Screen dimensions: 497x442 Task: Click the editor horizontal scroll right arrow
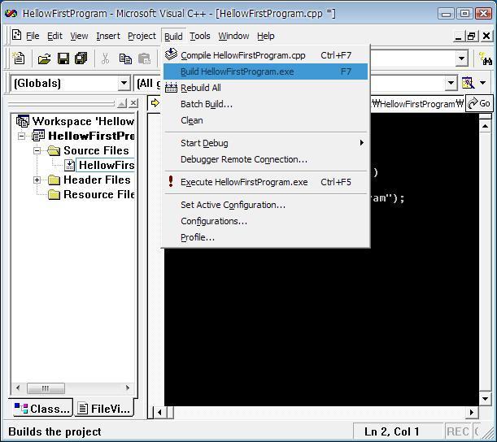tap(472, 412)
